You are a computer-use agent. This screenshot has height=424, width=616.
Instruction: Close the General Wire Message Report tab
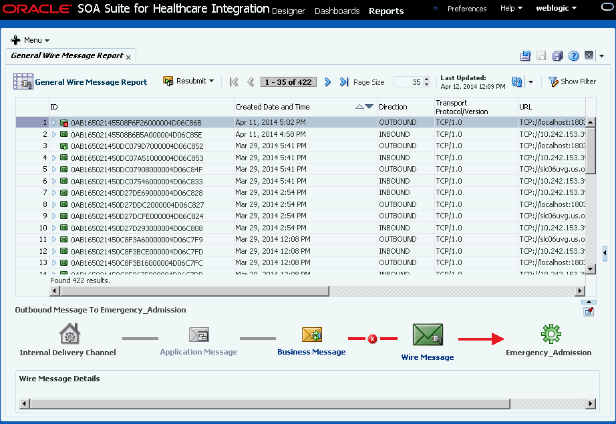128,57
